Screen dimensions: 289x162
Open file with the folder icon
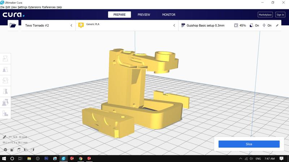point(13,25)
